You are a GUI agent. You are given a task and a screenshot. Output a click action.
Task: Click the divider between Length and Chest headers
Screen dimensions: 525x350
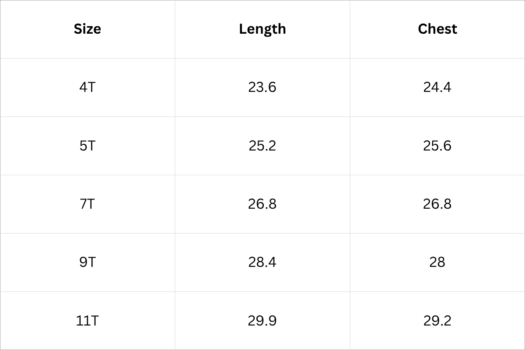click(350, 29)
